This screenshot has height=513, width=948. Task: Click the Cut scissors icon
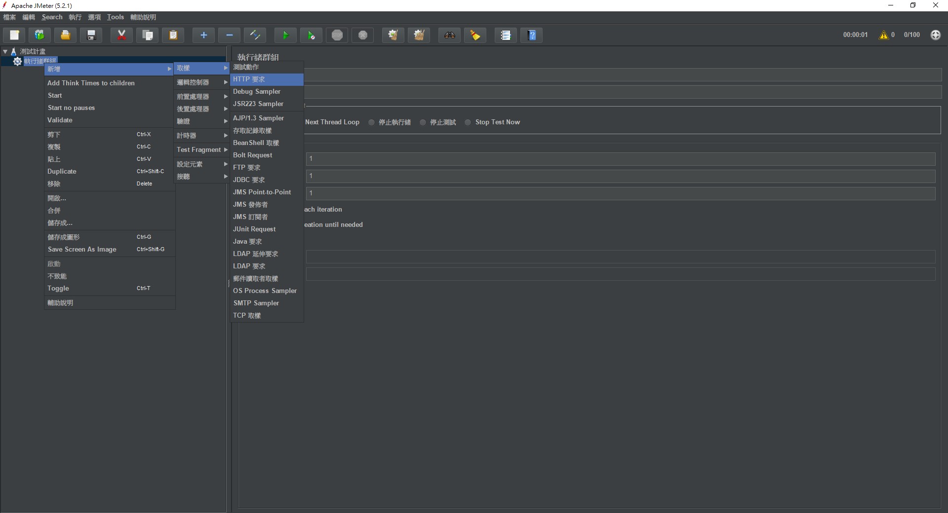[121, 35]
